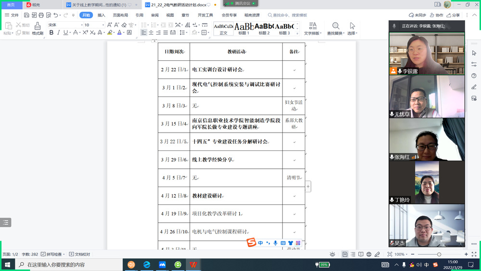Click the Format Painter (格式刷) tool
Screen dimensions: 481x271
(x=38, y=28)
